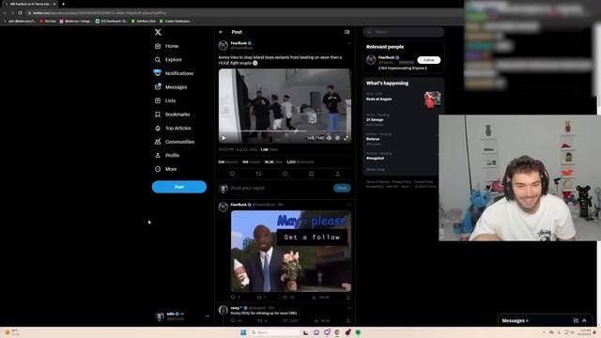Open Communities from the sidebar
The image size is (601, 338).
175,142
